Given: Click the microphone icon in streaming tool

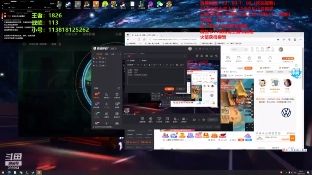Looking at the screenshot, I should (175, 119).
